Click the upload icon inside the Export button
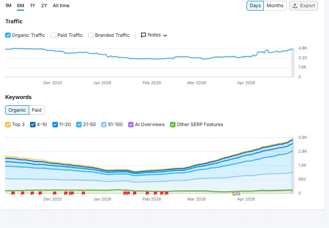329x228 pixels. click(295, 5)
